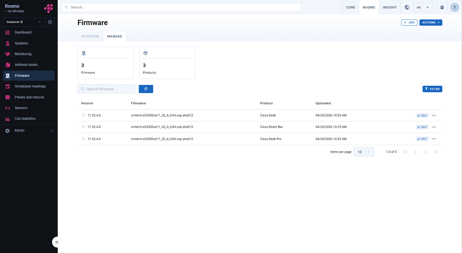Click the Dashboard sidebar icon
The height and width of the screenshot is (253, 462).
pyautogui.click(x=8, y=32)
